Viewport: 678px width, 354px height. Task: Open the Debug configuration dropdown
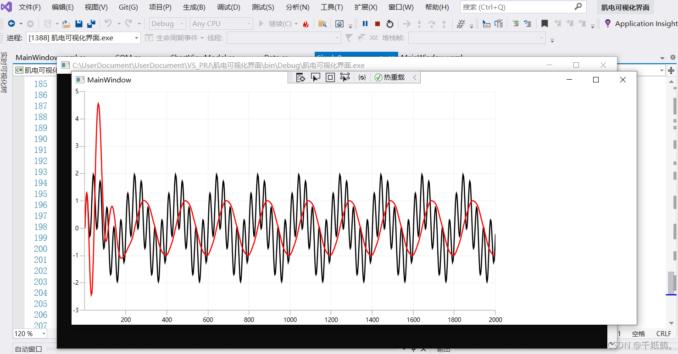coord(167,24)
